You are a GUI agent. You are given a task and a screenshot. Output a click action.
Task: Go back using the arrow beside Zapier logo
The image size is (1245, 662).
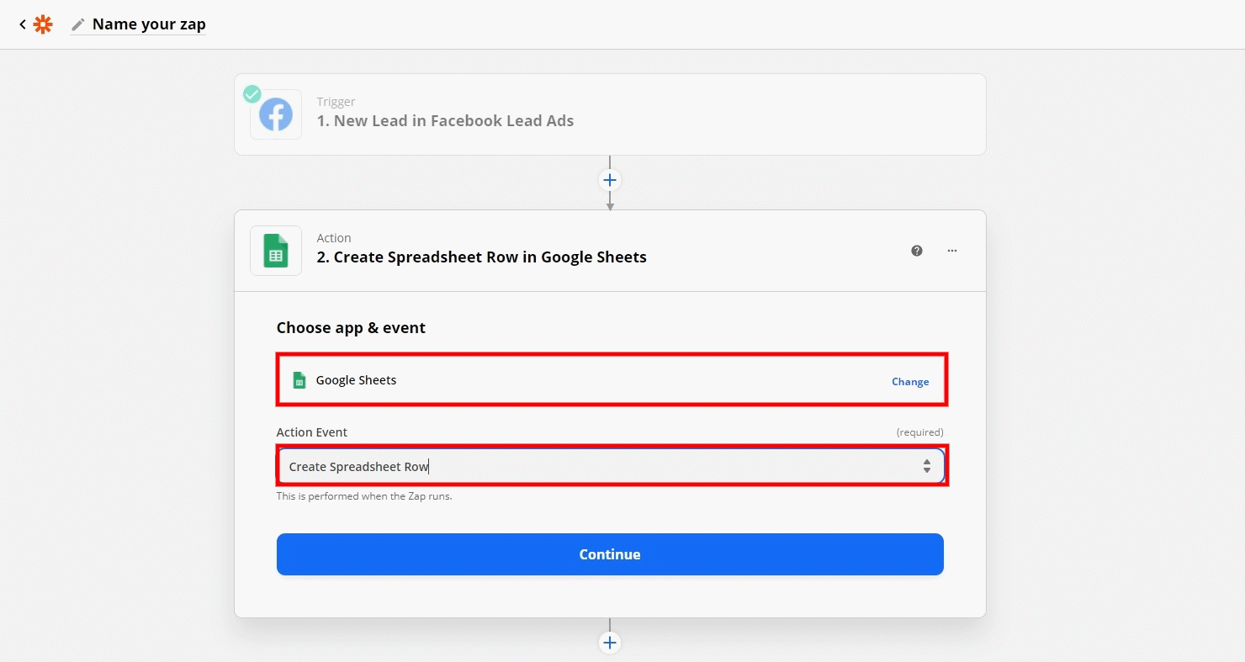click(23, 24)
